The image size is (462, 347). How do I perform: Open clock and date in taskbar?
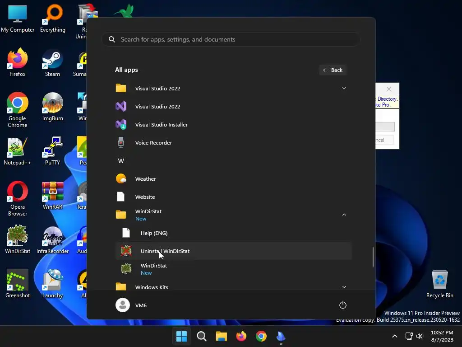[x=442, y=336]
